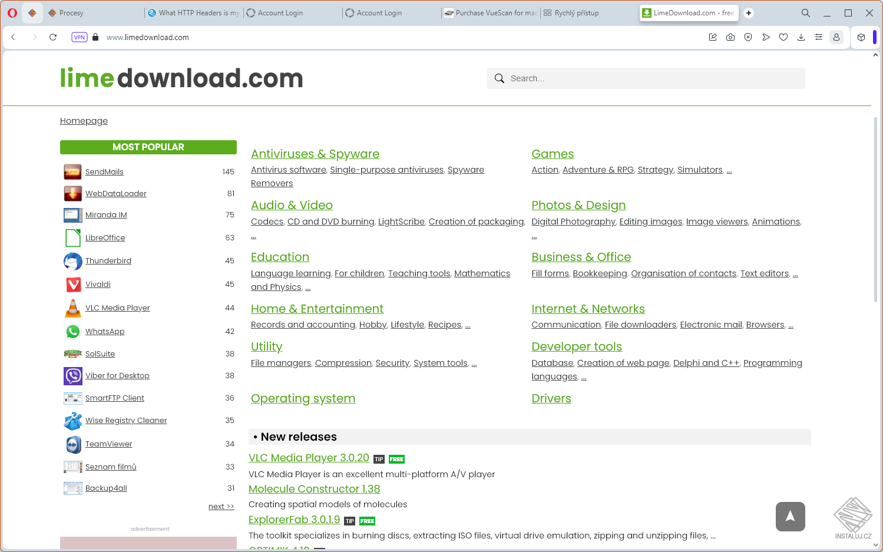The width and height of the screenshot is (883, 552).
Task: Open VLC Media Player 3.0.20 release
Action: coord(309,458)
